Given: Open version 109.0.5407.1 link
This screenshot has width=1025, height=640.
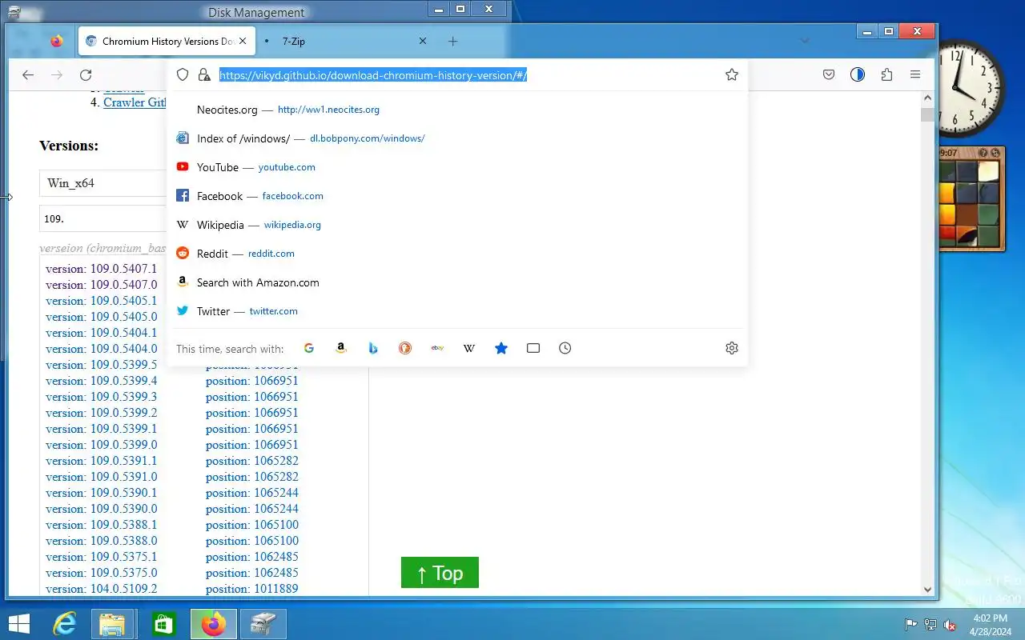Looking at the screenshot, I should [x=101, y=269].
